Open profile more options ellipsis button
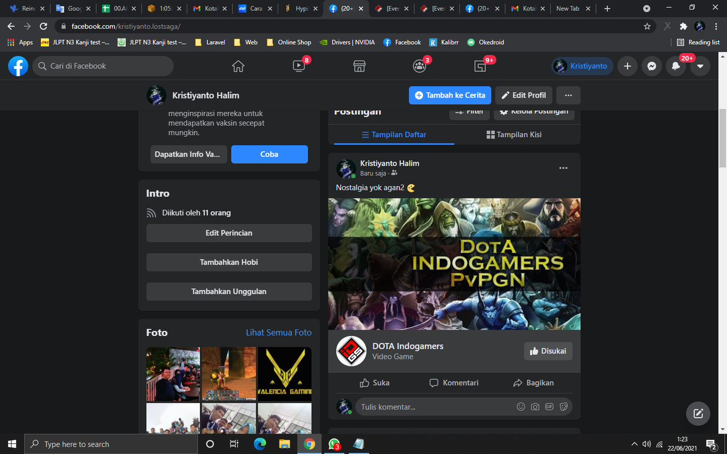Image resolution: width=727 pixels, height=454 pixels. point(569,95)
